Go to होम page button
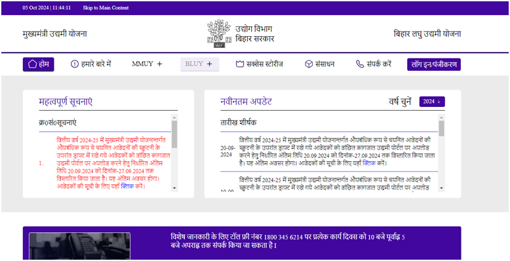The image size is (510, 261). click(x=39, y=64)
